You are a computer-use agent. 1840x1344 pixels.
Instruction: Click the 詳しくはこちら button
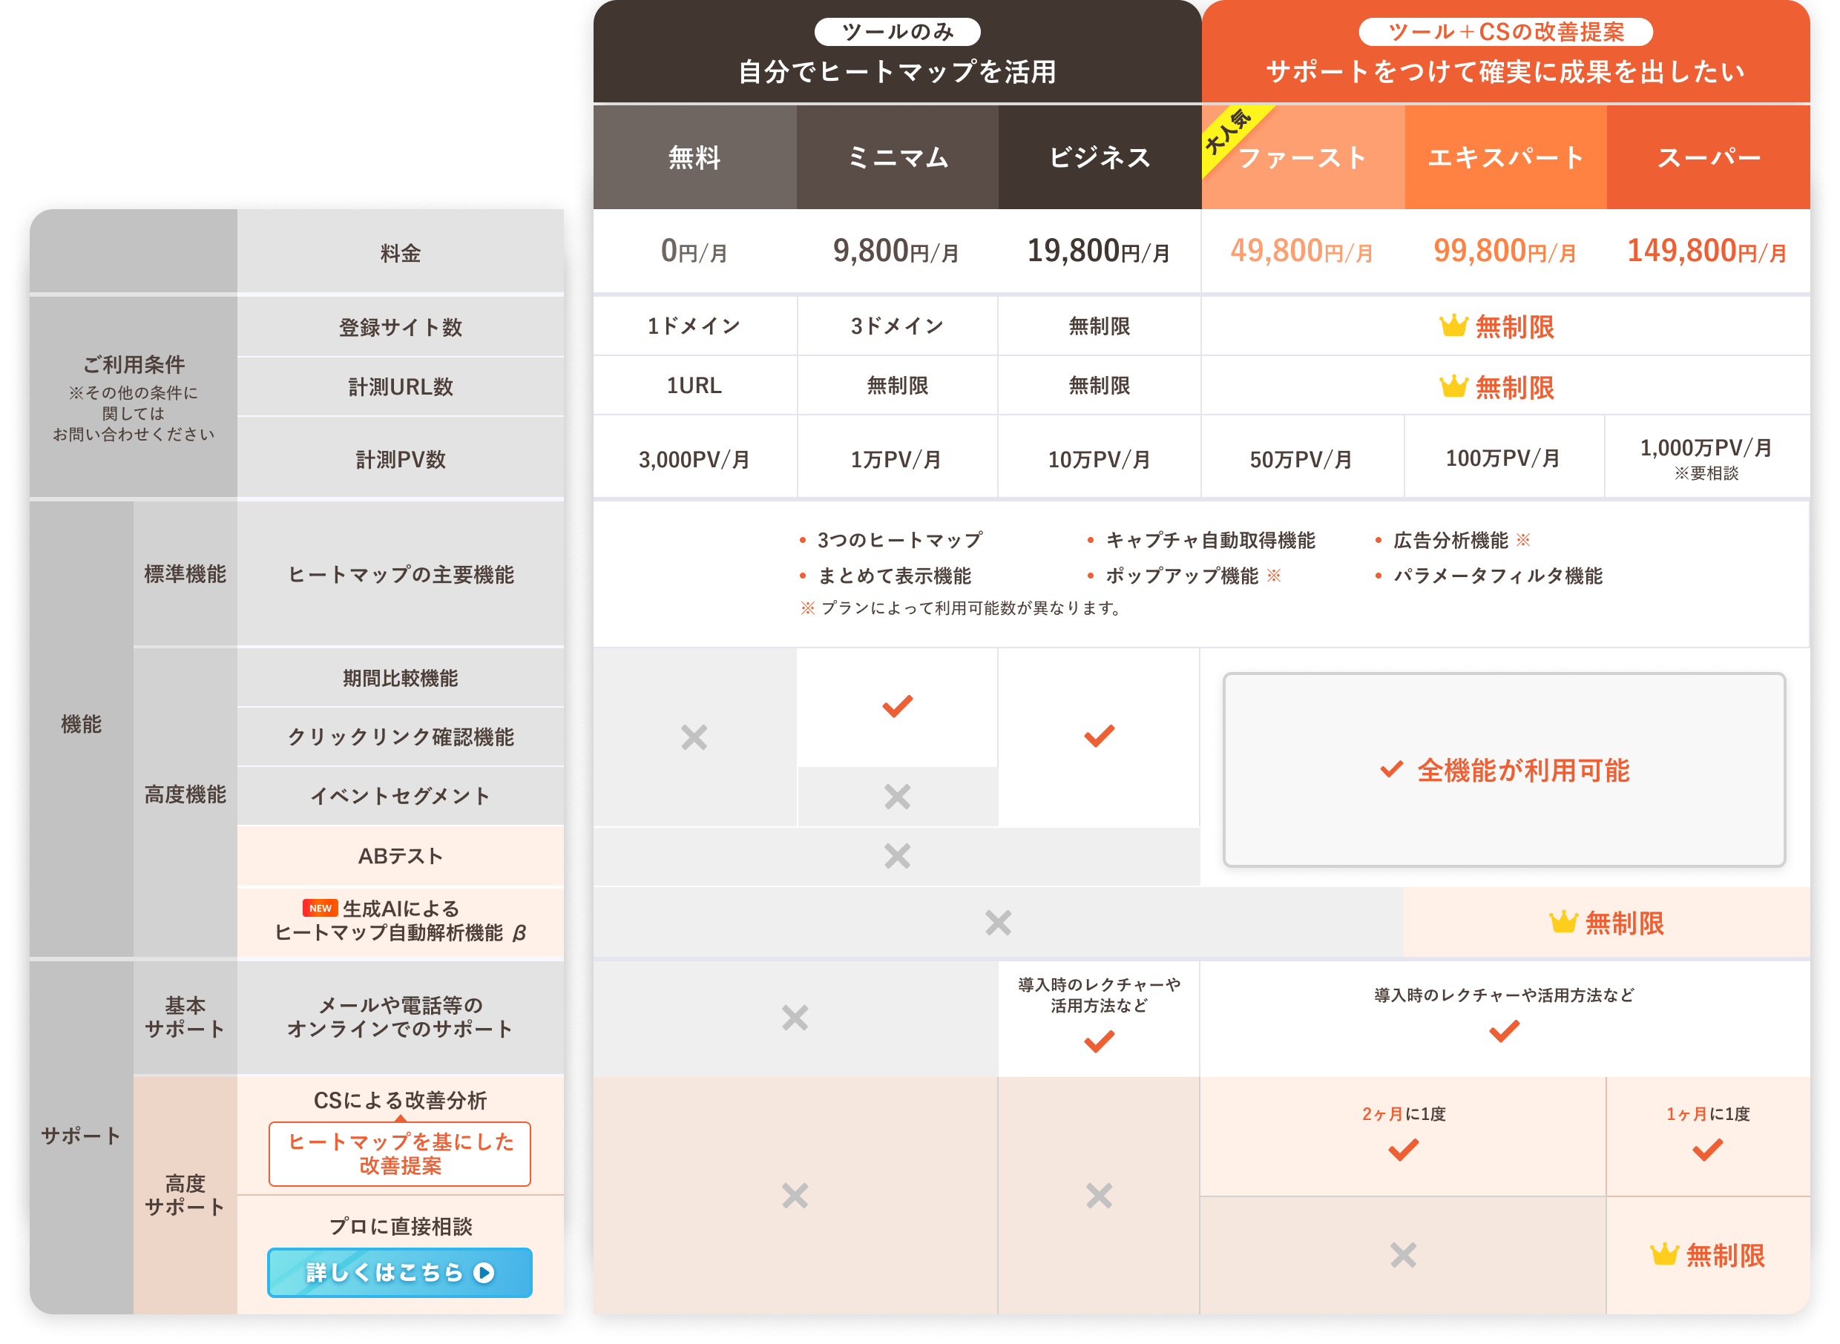tap(400, 1271)
